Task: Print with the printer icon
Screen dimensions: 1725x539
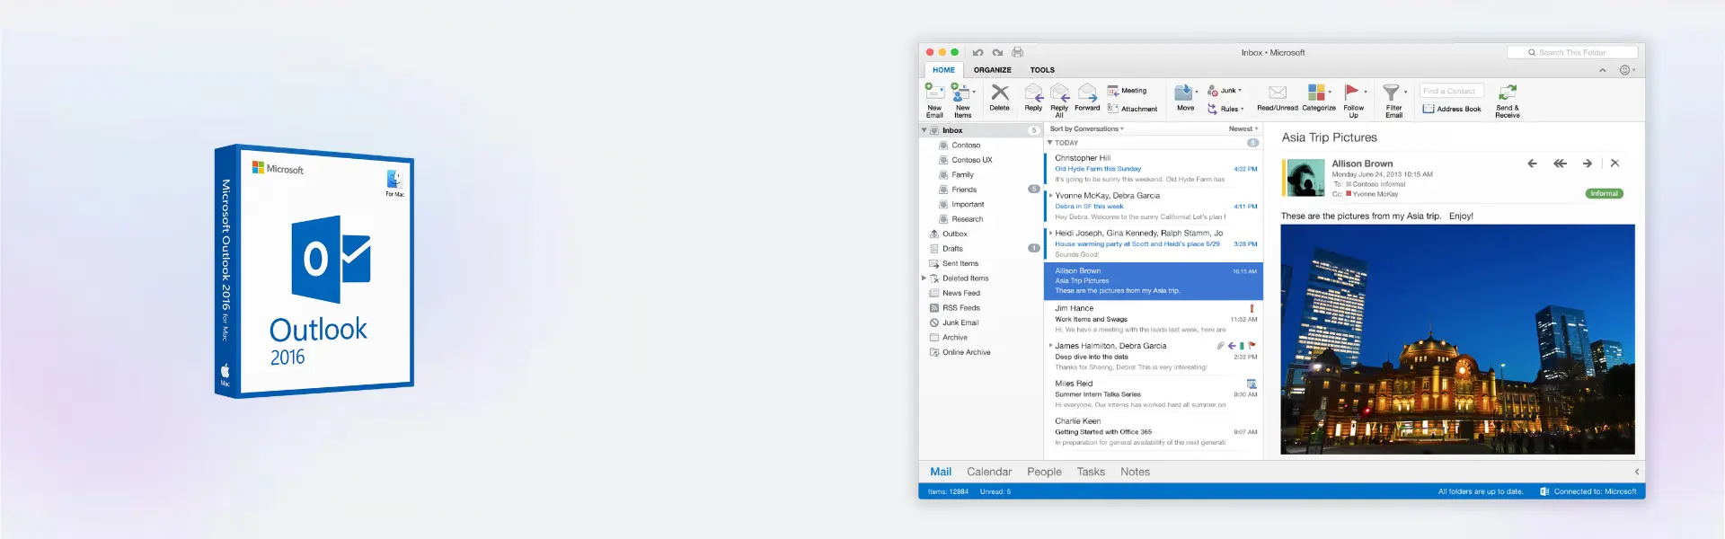Action: 1018,52
